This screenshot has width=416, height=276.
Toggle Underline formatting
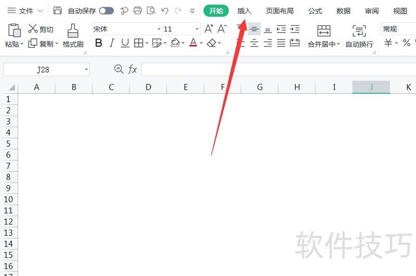tap(125, 43)
